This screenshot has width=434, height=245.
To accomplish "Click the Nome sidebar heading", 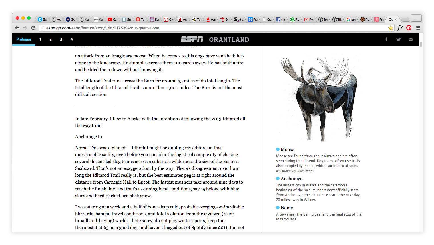I will tap(287, 208).
